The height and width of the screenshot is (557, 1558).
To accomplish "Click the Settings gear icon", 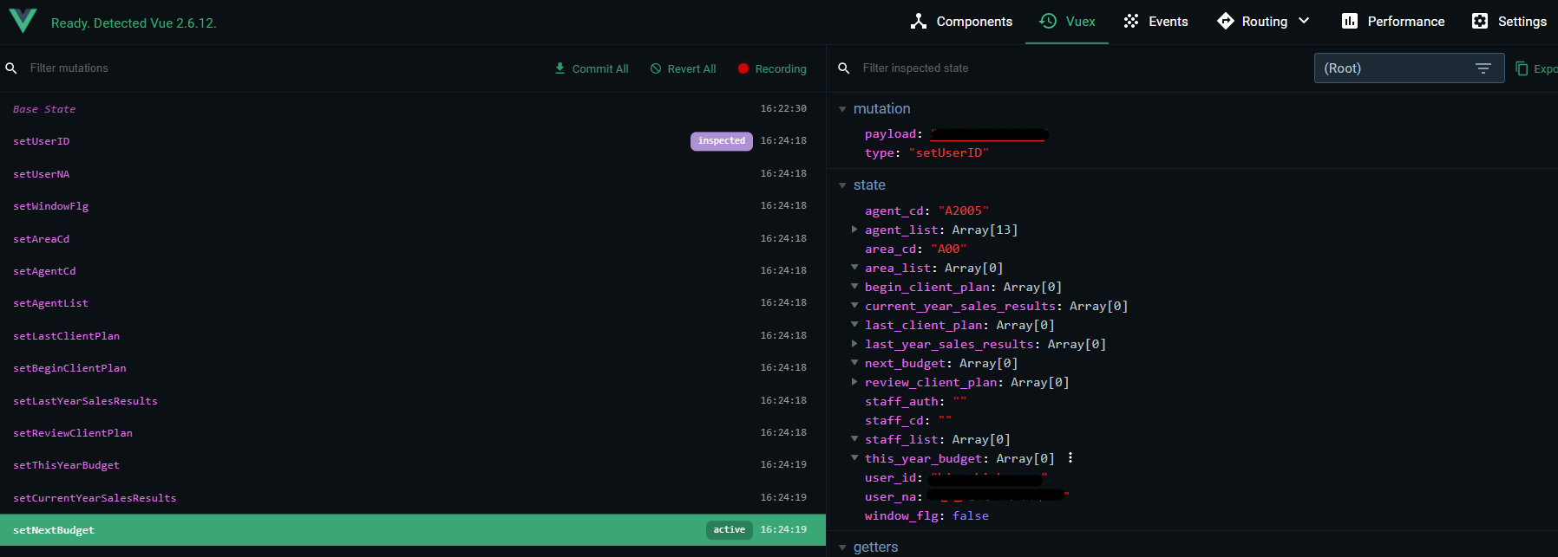I will click(1480, 22).
